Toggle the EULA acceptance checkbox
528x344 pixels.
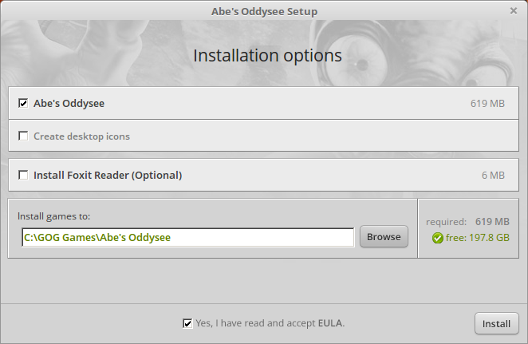click(x=187, y=323)
